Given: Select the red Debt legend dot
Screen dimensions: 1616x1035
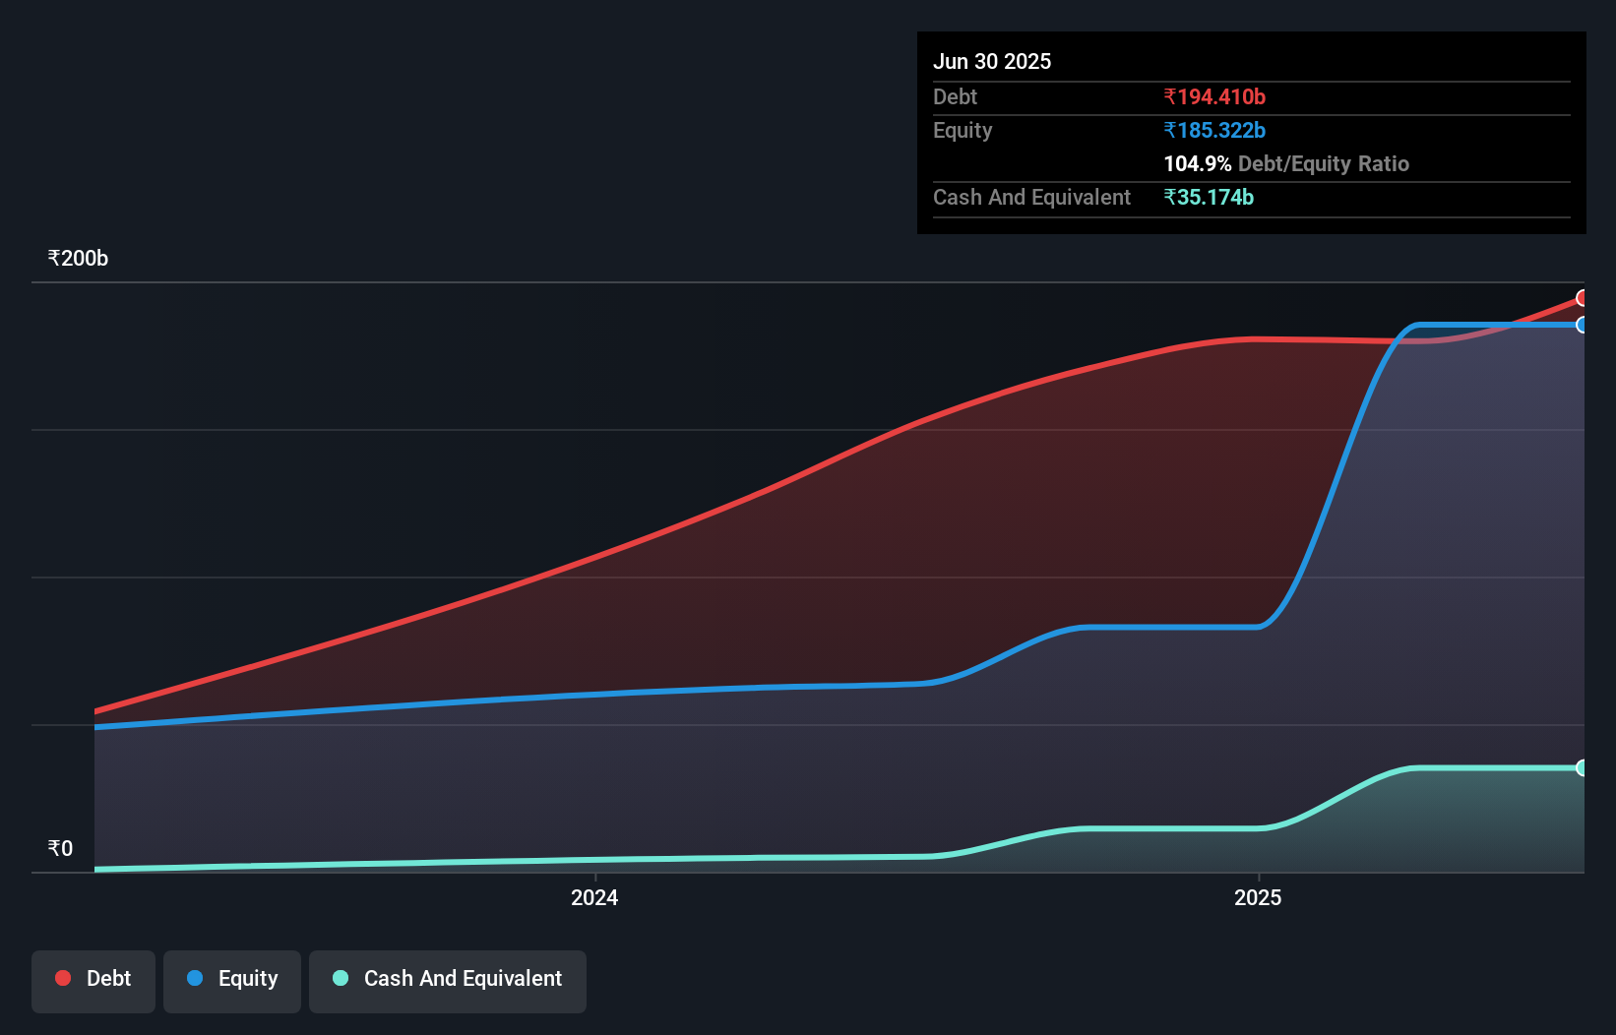Looking at the screenshot, I should click(x=62, y=978).
